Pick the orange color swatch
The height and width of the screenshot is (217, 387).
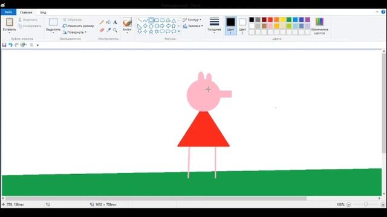pyautogui.click(x=277, y=20)
